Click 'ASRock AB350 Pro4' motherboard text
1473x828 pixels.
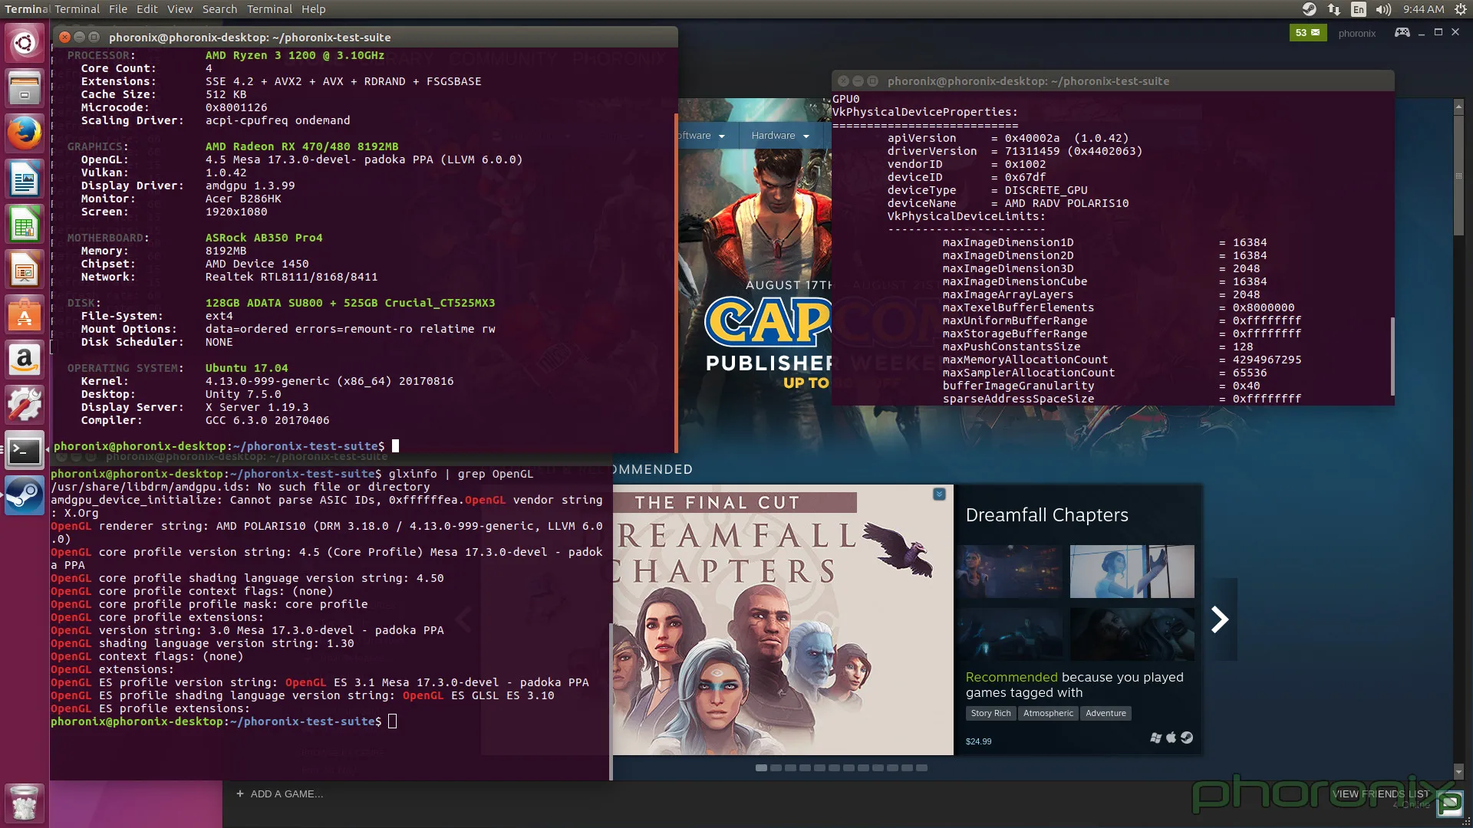point(264,238)
